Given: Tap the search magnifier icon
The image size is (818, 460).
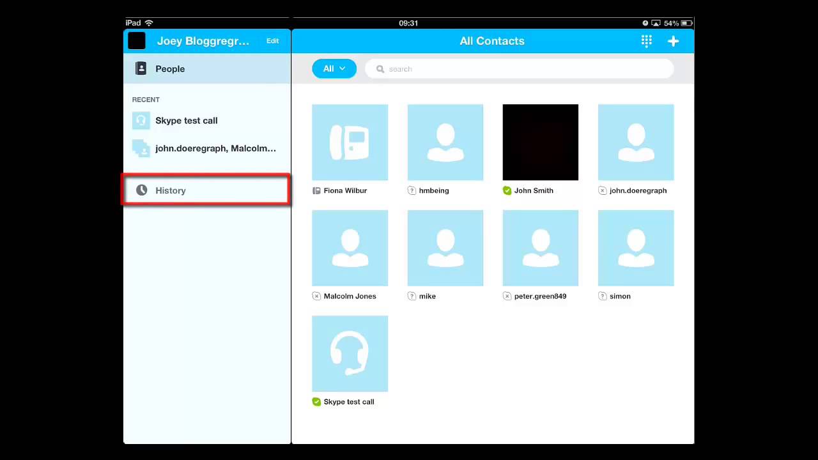Looking at the screenshot, I should [380, 69].
